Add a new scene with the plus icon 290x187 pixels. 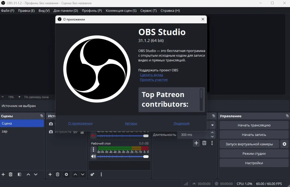[3, 175]
